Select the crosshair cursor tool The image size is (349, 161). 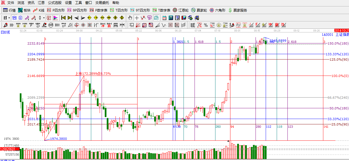click(137, 18)
